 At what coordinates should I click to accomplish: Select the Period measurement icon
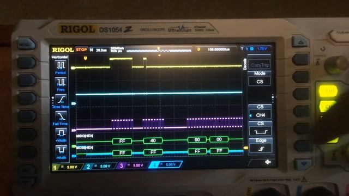pyautogui.click(x=61, y=66)
